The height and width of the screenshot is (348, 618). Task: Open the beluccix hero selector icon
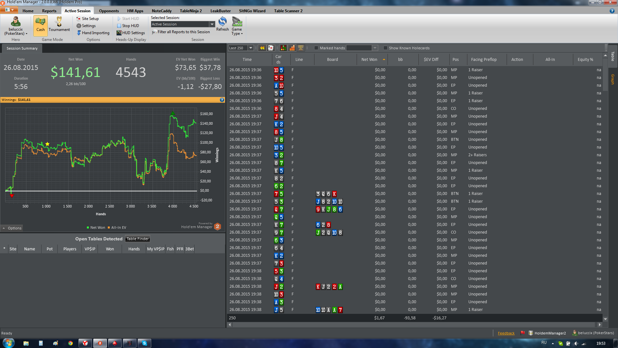[15, 22]
